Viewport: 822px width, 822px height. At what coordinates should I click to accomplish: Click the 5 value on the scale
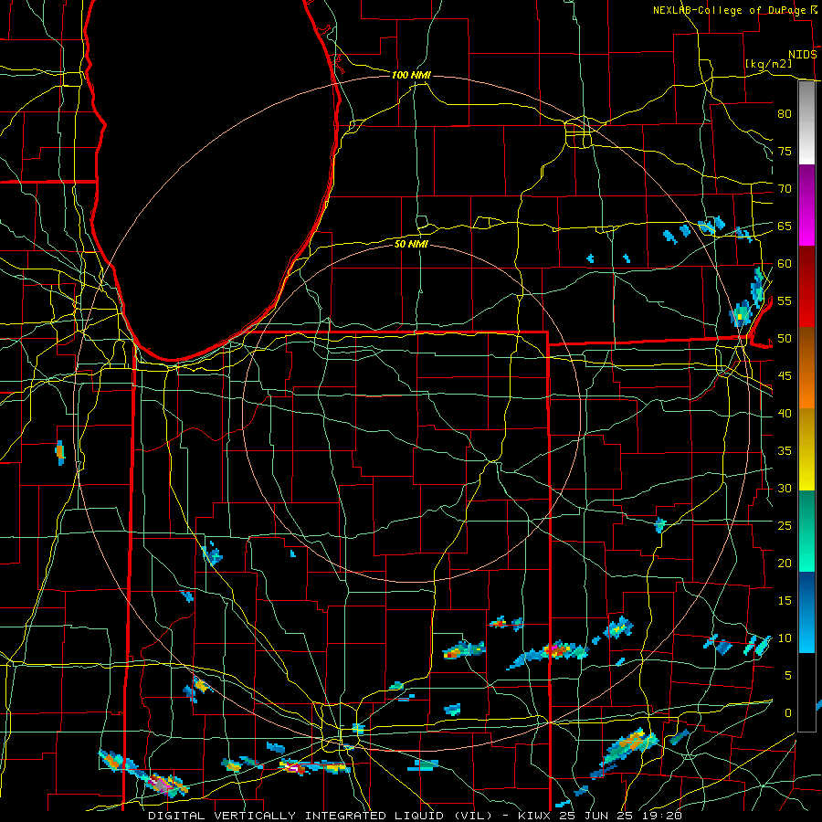click(x=788, y=676)
